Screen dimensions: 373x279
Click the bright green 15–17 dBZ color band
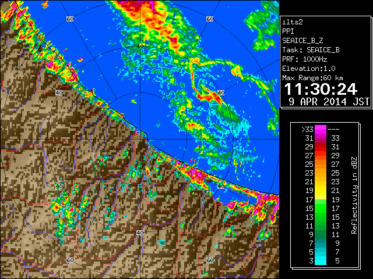[321, 208]
